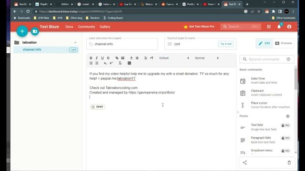
Task: Open the Community menu item
Action: click(86, 27)
